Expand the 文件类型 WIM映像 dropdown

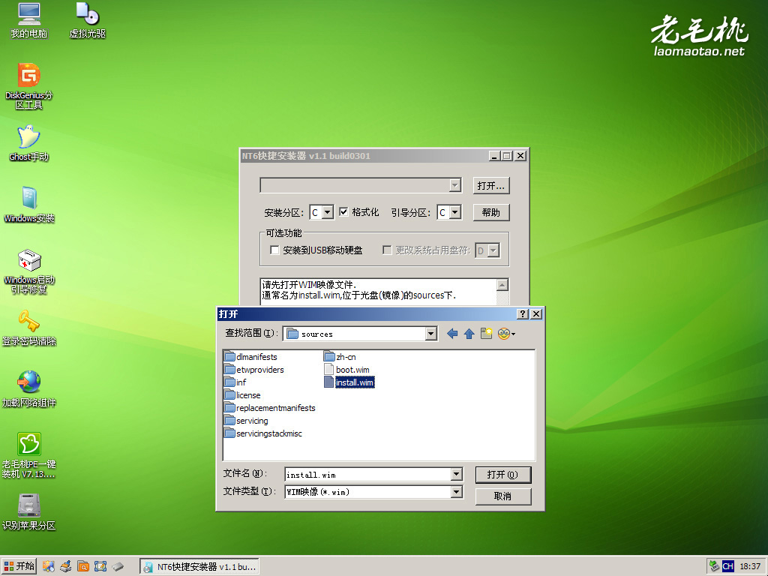pyautogui.click(x=457, y=491)
